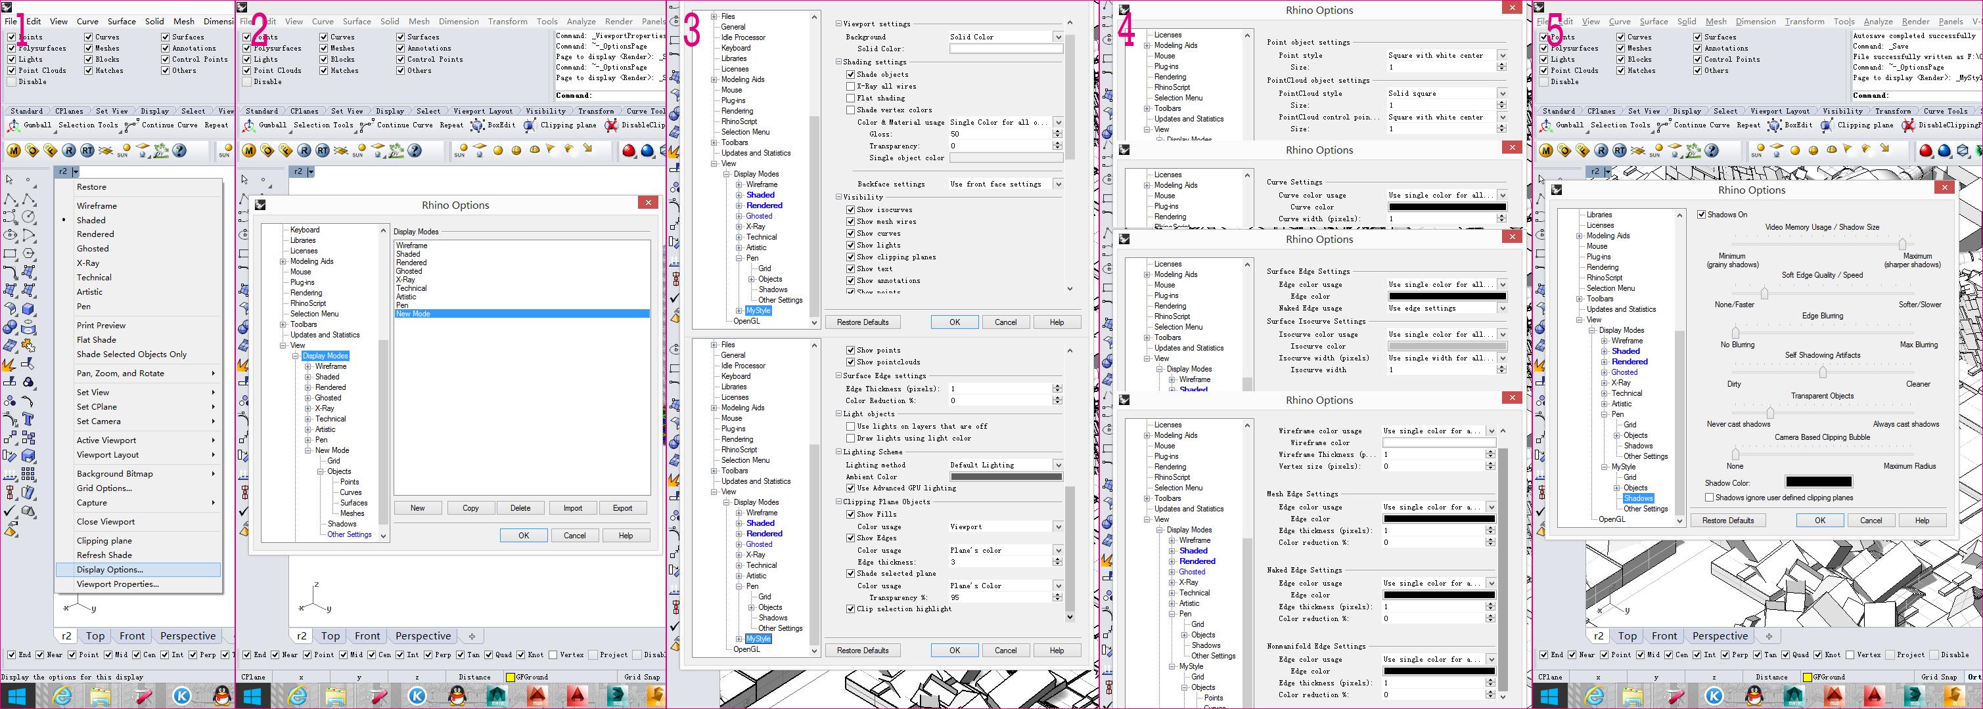Open the Shadow Color swatch
The height and width of the screenshot is (709, 1983).
pos(1818,482)
